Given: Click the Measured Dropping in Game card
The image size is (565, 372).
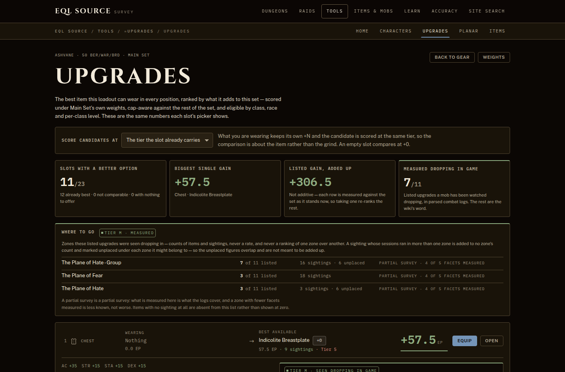Looking at the screenshot, I should [454, 188].
